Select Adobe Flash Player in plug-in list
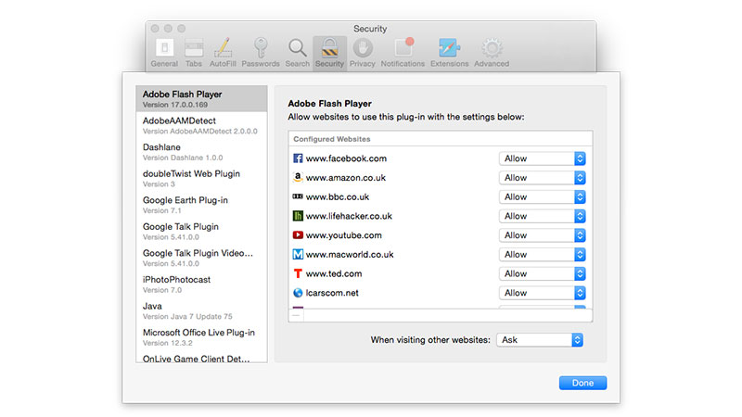Screen dimensions: 742x417 (201, 99)
